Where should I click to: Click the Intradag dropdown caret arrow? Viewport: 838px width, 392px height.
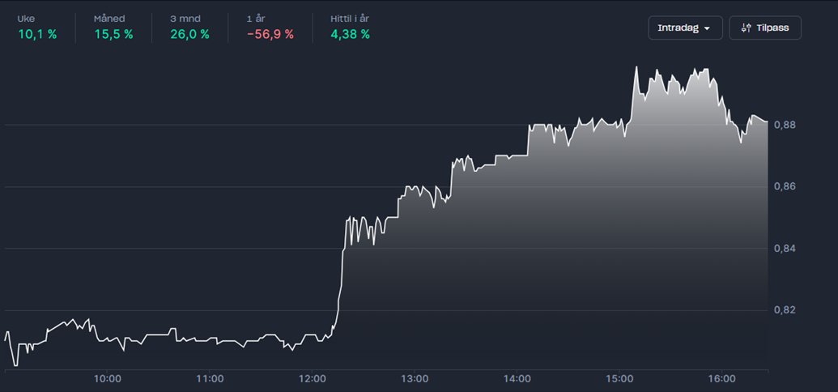click(x=707, y=28)
